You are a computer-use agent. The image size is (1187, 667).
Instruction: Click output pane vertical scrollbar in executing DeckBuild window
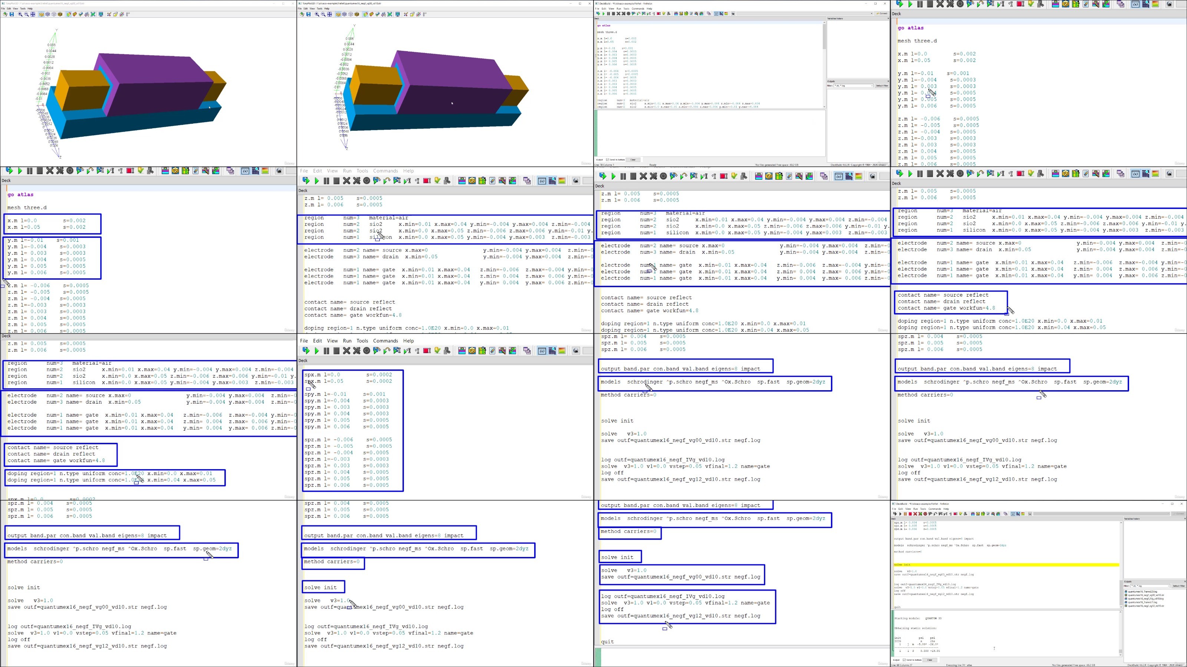tap(1121, 634)
